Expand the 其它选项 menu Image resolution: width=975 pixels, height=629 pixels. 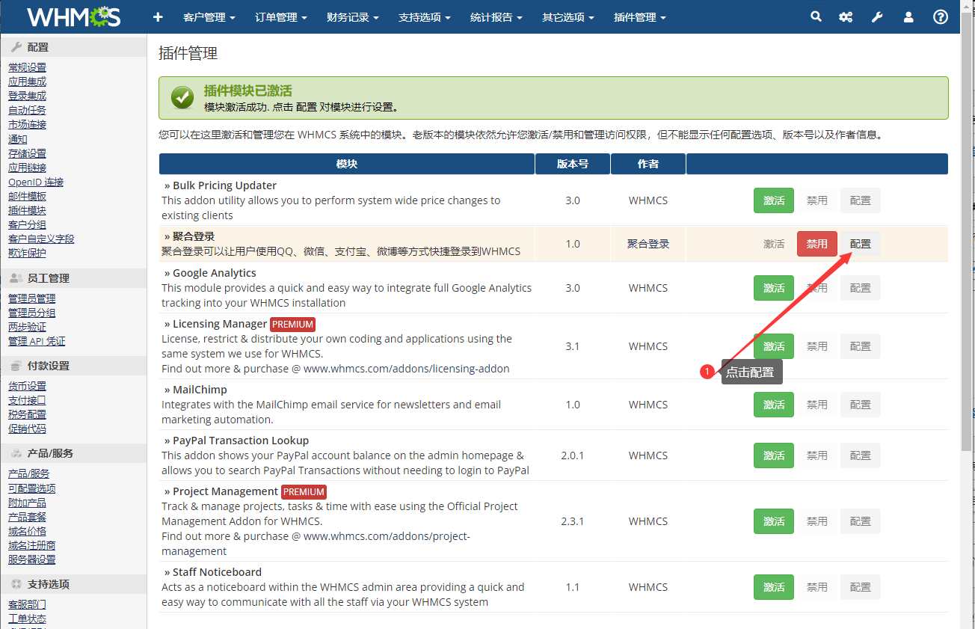[568, 17]
